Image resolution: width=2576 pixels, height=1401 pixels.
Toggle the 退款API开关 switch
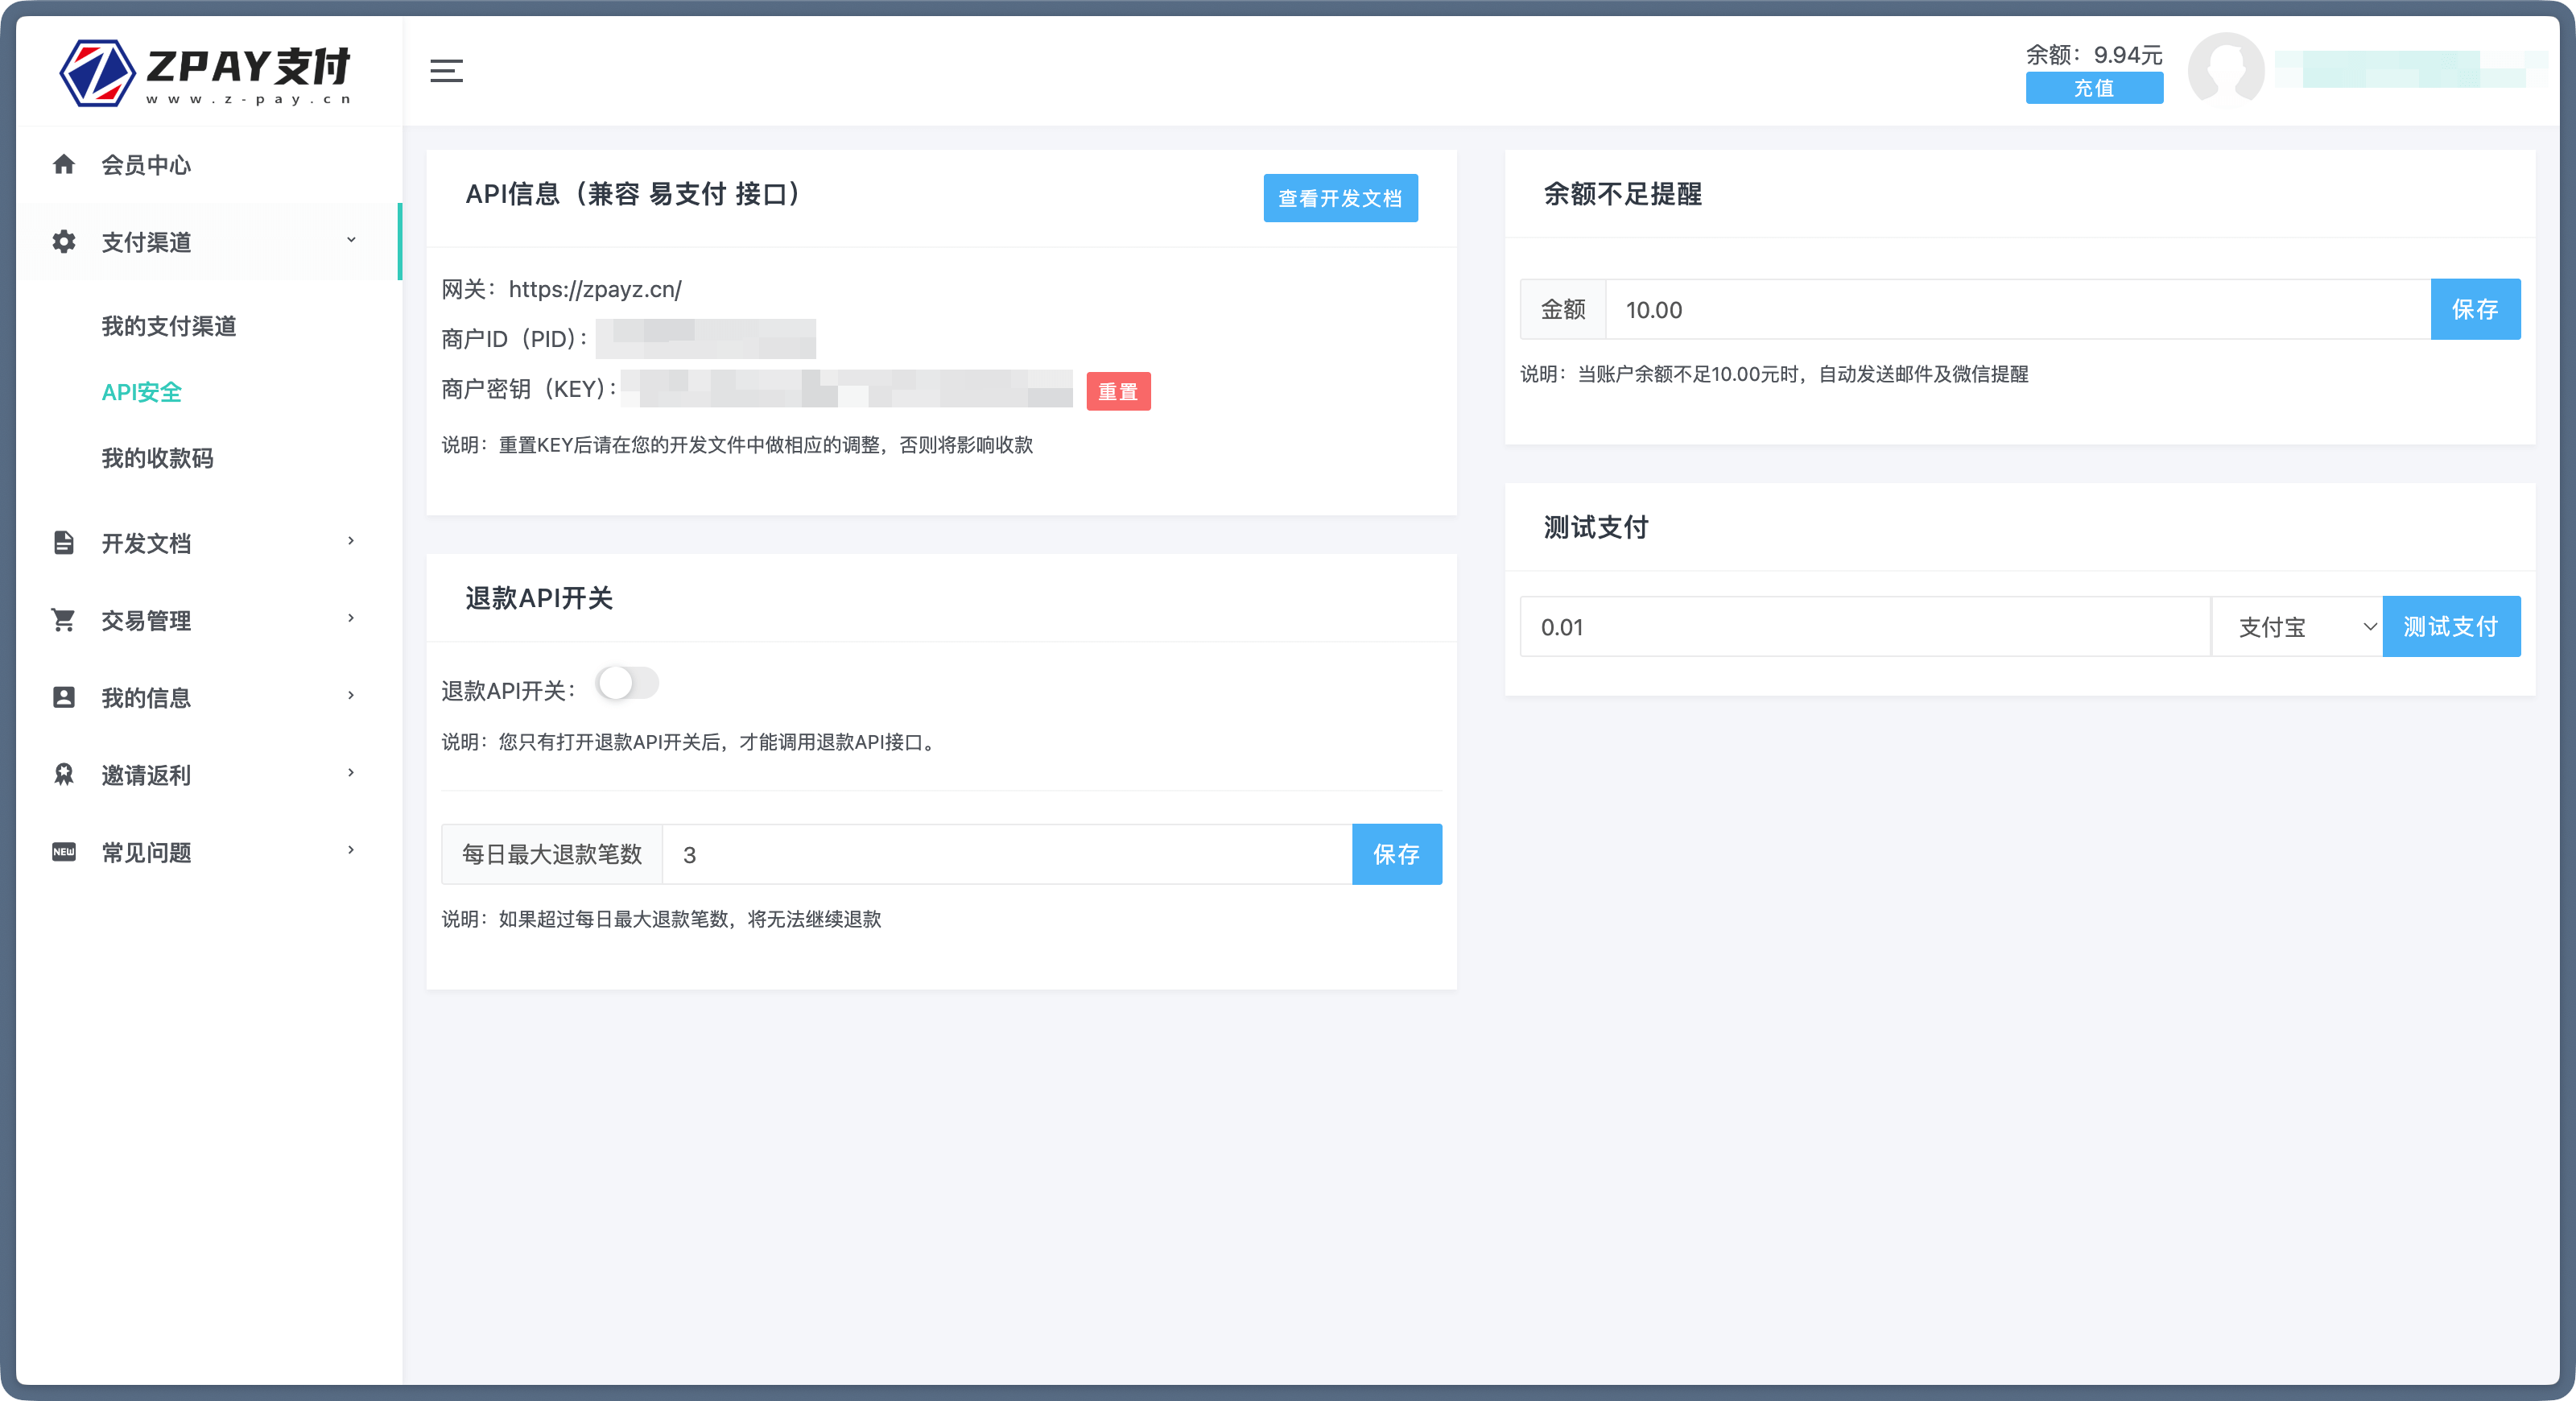(627, 684)
